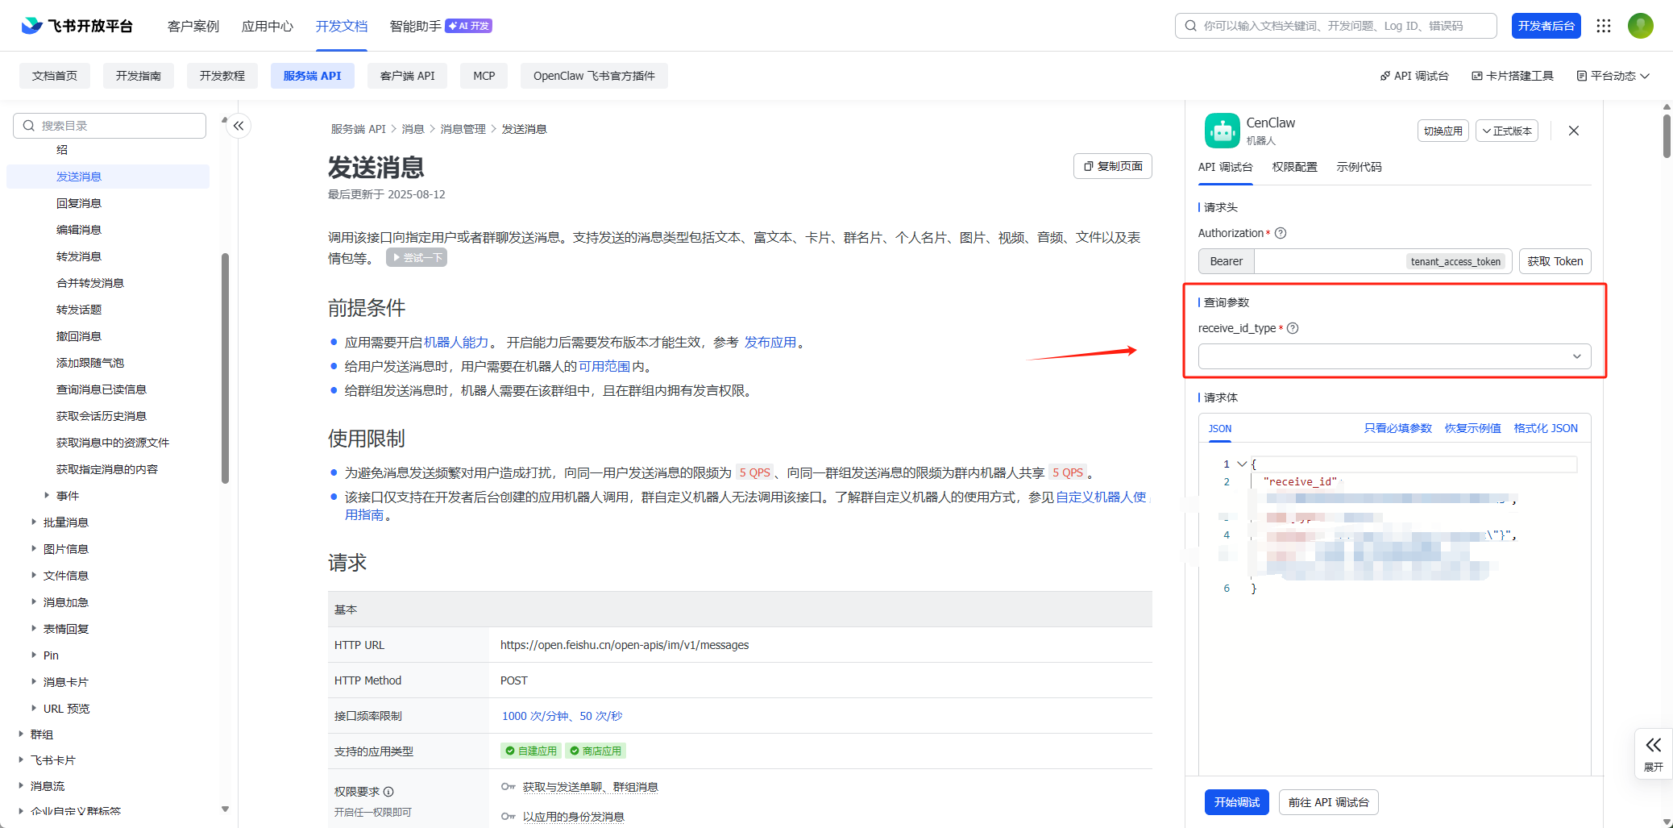
Task: Click help icon beside receive_id_type
Action: pyautogui.click(x=1293, y=328)
